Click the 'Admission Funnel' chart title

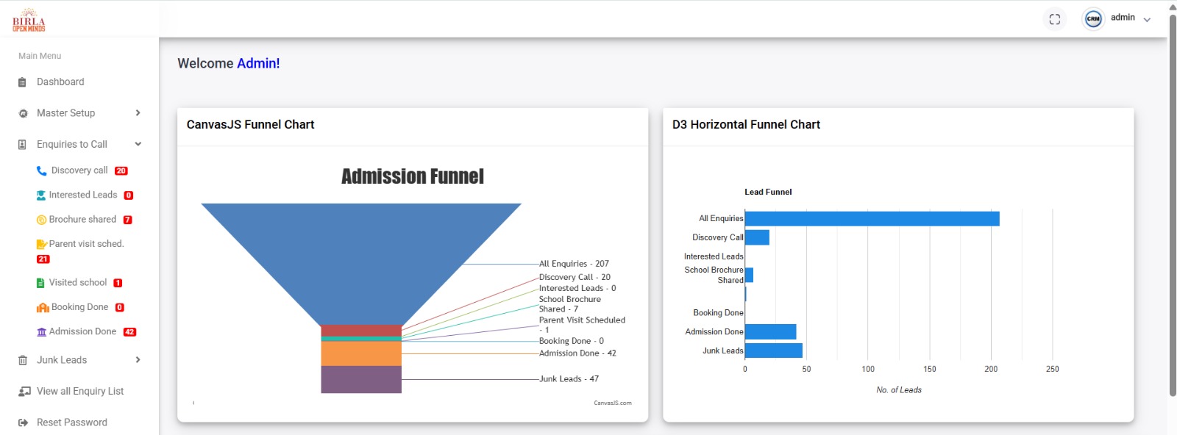point(413,176)
